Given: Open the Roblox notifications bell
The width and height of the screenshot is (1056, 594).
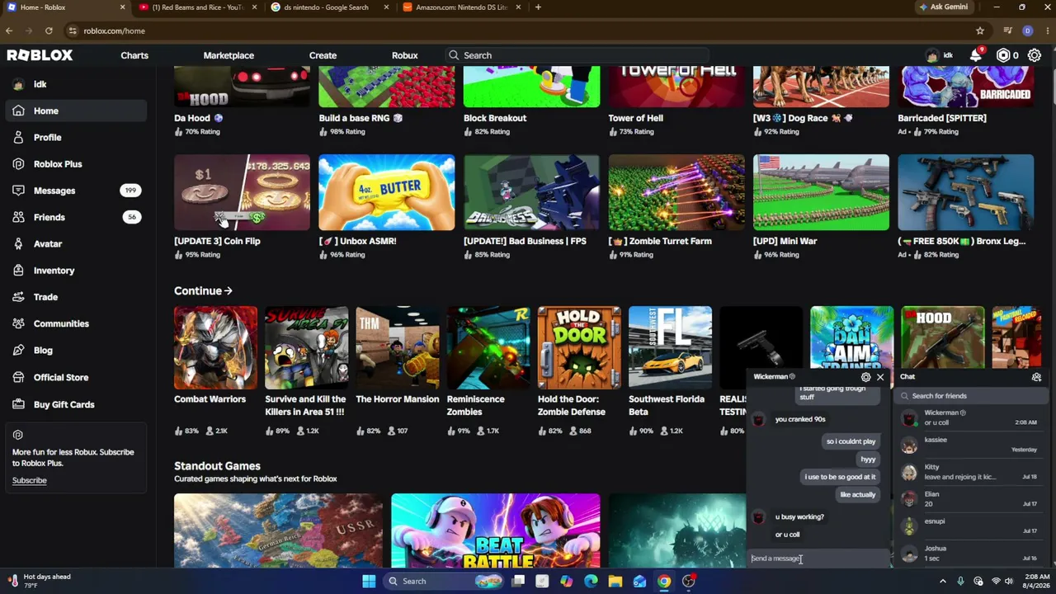Looking at the screenshot, I should click(x=976, y=55).
